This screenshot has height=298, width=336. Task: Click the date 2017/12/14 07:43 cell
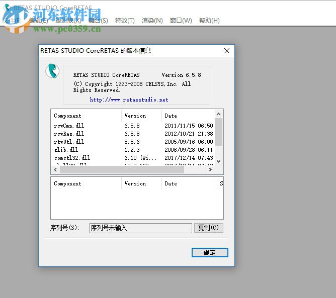coord(189,158)
